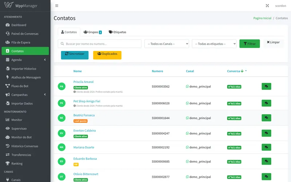Sort the table by Numero

tap(158, 71)
